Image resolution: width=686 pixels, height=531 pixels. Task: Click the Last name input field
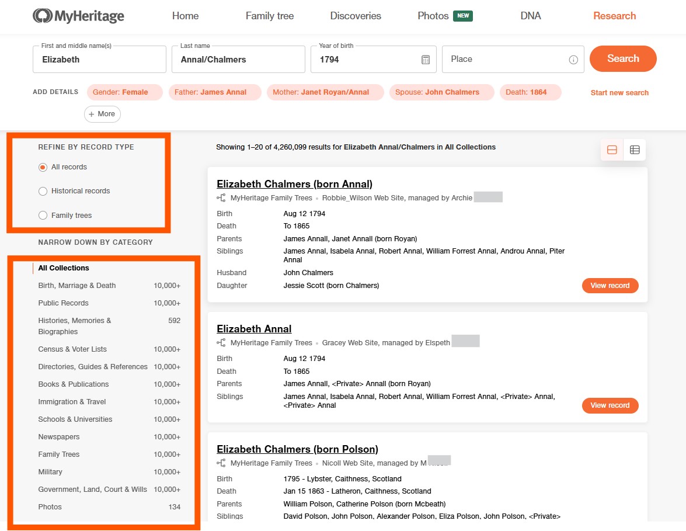point(238,60)
